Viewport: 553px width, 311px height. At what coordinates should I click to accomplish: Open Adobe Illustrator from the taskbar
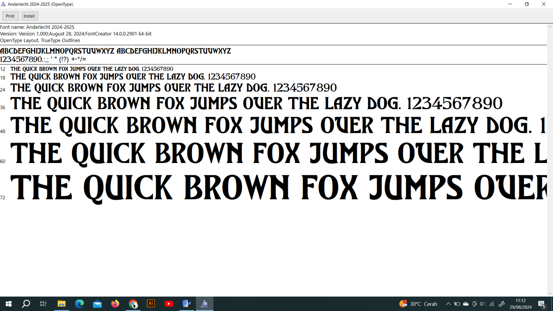(x=151, y=304)
